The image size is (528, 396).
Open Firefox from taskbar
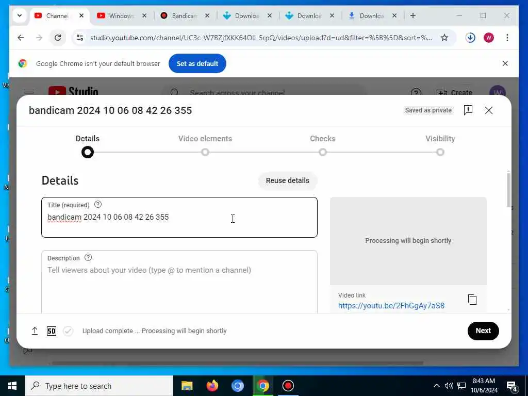pyautogui.click(x=212, y=386)
